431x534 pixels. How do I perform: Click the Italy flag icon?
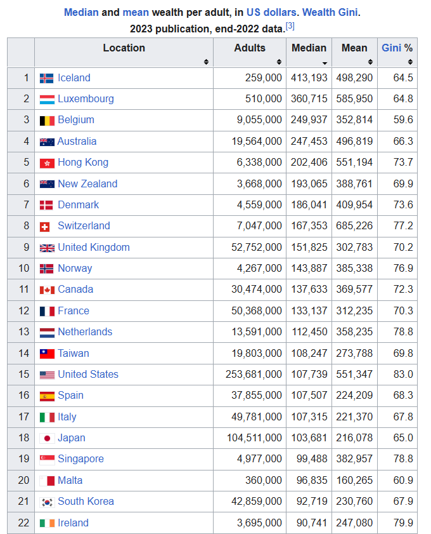47,418
